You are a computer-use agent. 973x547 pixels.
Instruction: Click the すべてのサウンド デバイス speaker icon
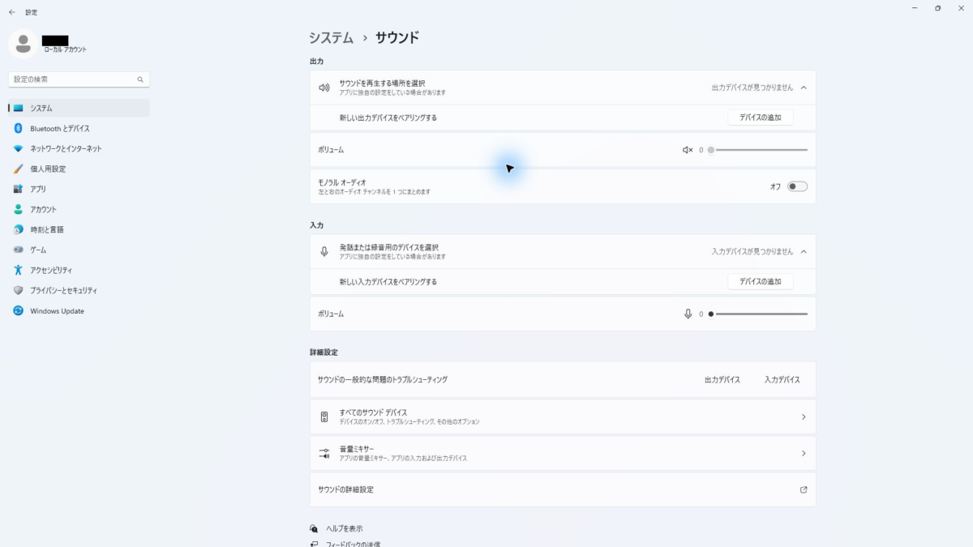tap(324, 417)
